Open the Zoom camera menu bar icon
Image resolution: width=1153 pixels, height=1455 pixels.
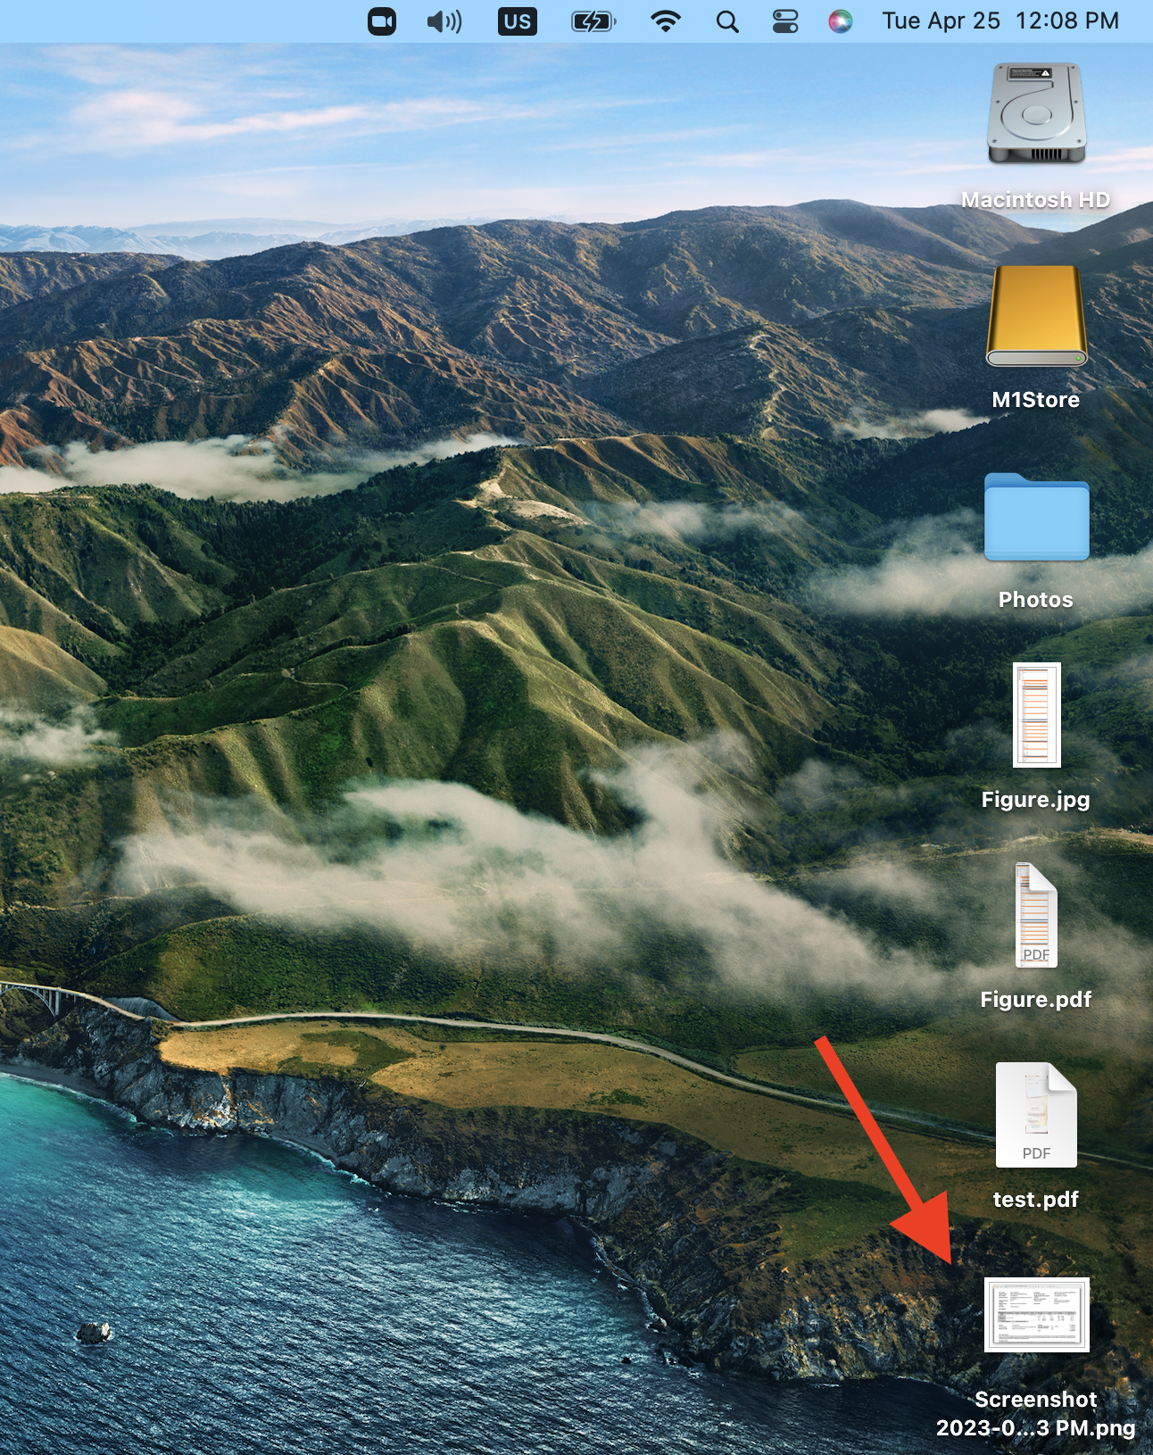pyautogui.click(x=382, y=21)
